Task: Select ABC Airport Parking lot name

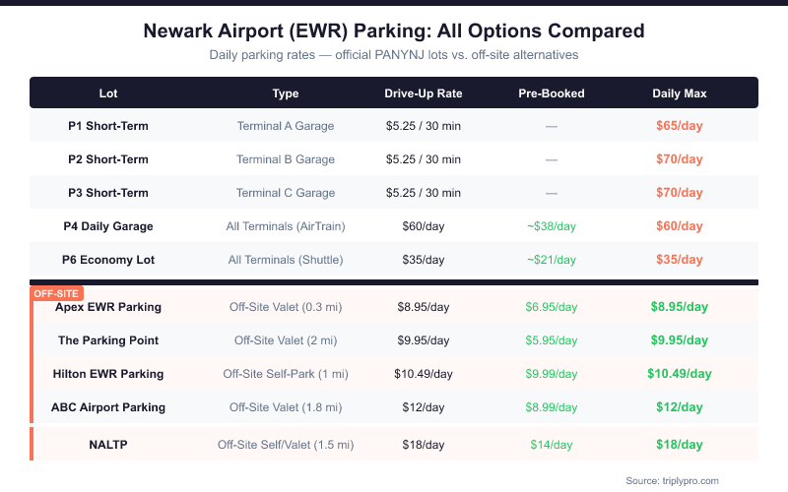Action: [108, 407]
